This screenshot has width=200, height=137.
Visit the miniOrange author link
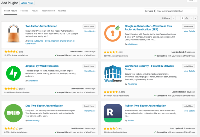[133, 44]
